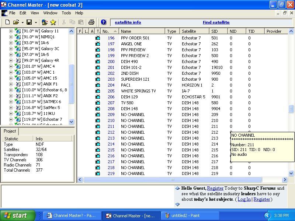Open the Tools menu

click(x=66, y=13)
